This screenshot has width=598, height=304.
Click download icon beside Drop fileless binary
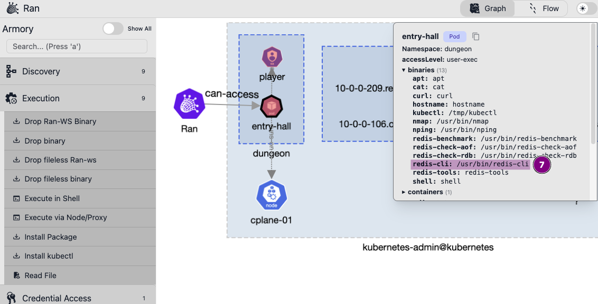point(16,179)
